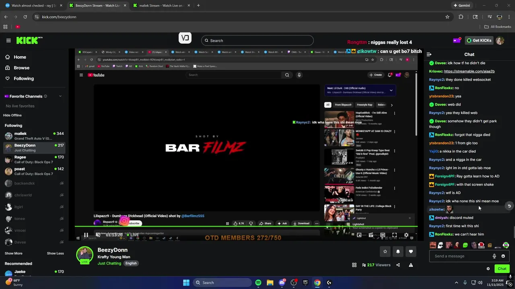Click the bell notification icon for BeezyDonn
515x289 pixels.
[398, 251]
